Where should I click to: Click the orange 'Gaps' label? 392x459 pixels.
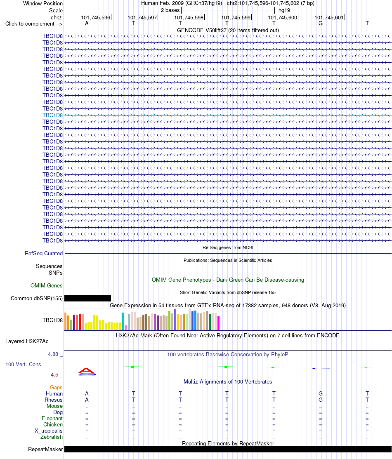pos(56,388)
